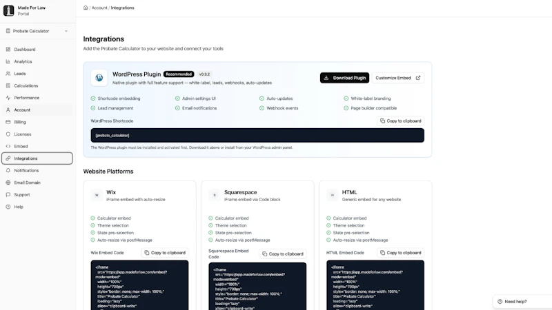Image resolution: width=552 pixels, height=310 pixels.
Task: Click the [probate_calculator] shortcode box
Action: click(257, 135)
